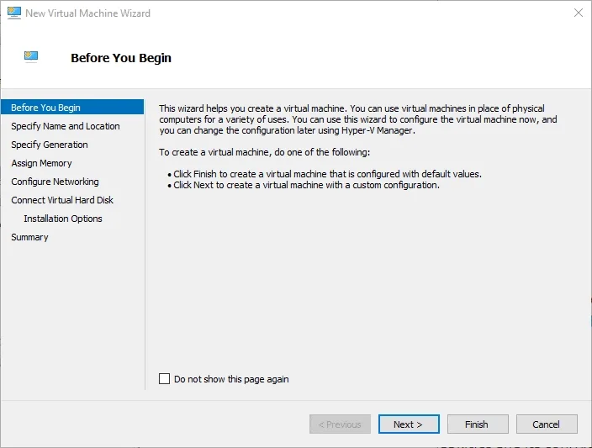Image resolution: width=592 pixels, height=448 pixels.
Task: Jump to Configure Networking step
Action: coord(55,182)
